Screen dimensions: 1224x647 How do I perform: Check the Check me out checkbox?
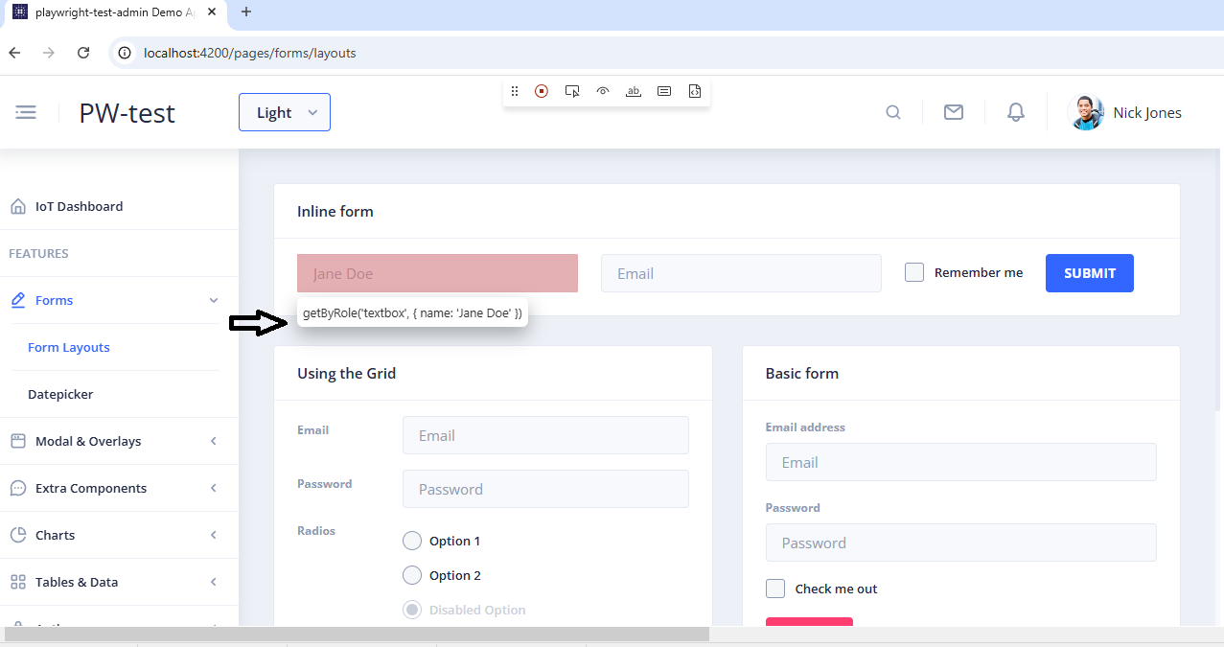tap(775, 589)
